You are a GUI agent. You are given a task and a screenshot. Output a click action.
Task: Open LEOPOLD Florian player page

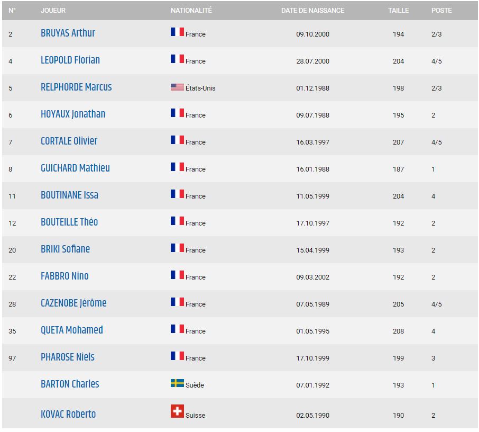[x=70, y=60]
